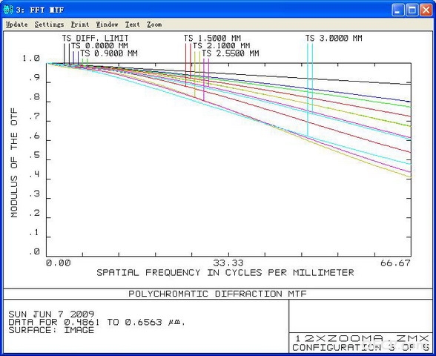The image size is (436, 356).
Task: Open the Settings menu
Action: point(49,24)
